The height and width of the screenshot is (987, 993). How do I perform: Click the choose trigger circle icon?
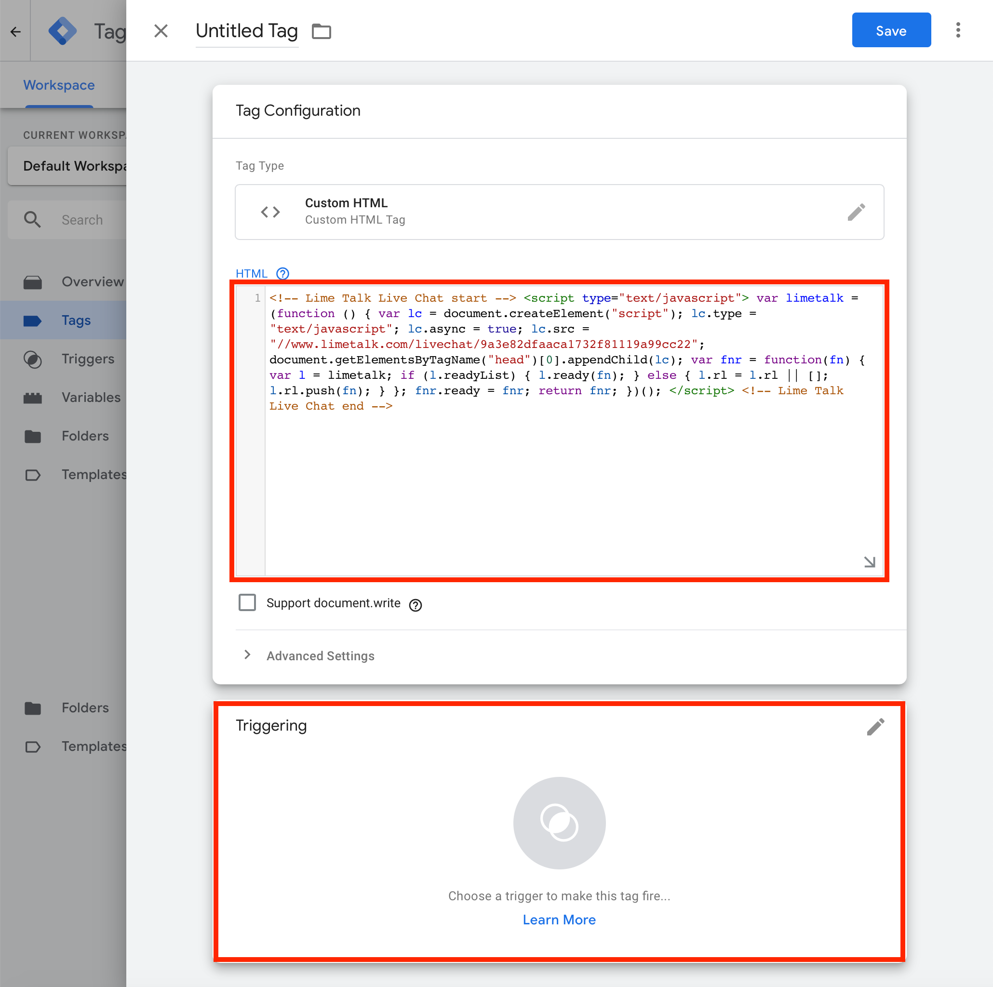(559, 823)
